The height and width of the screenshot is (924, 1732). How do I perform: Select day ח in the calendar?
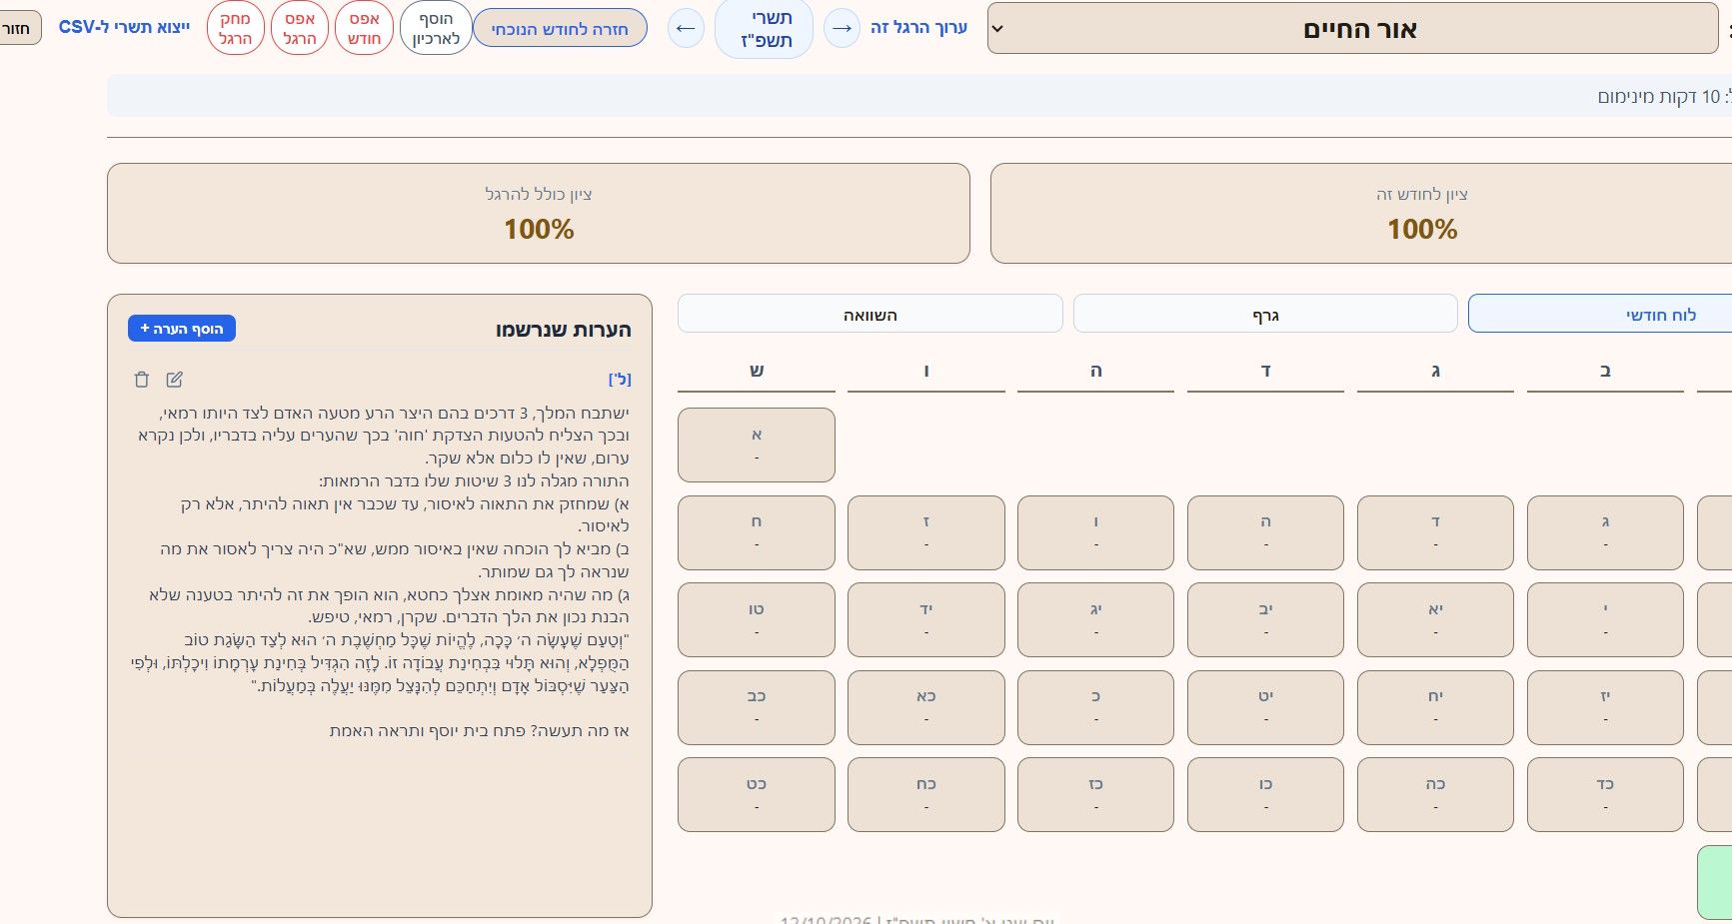tap(757, 532)
